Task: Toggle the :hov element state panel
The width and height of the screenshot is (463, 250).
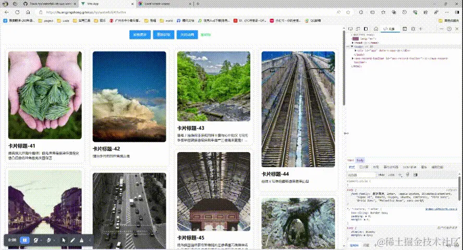Action: (x=382, y=175)
